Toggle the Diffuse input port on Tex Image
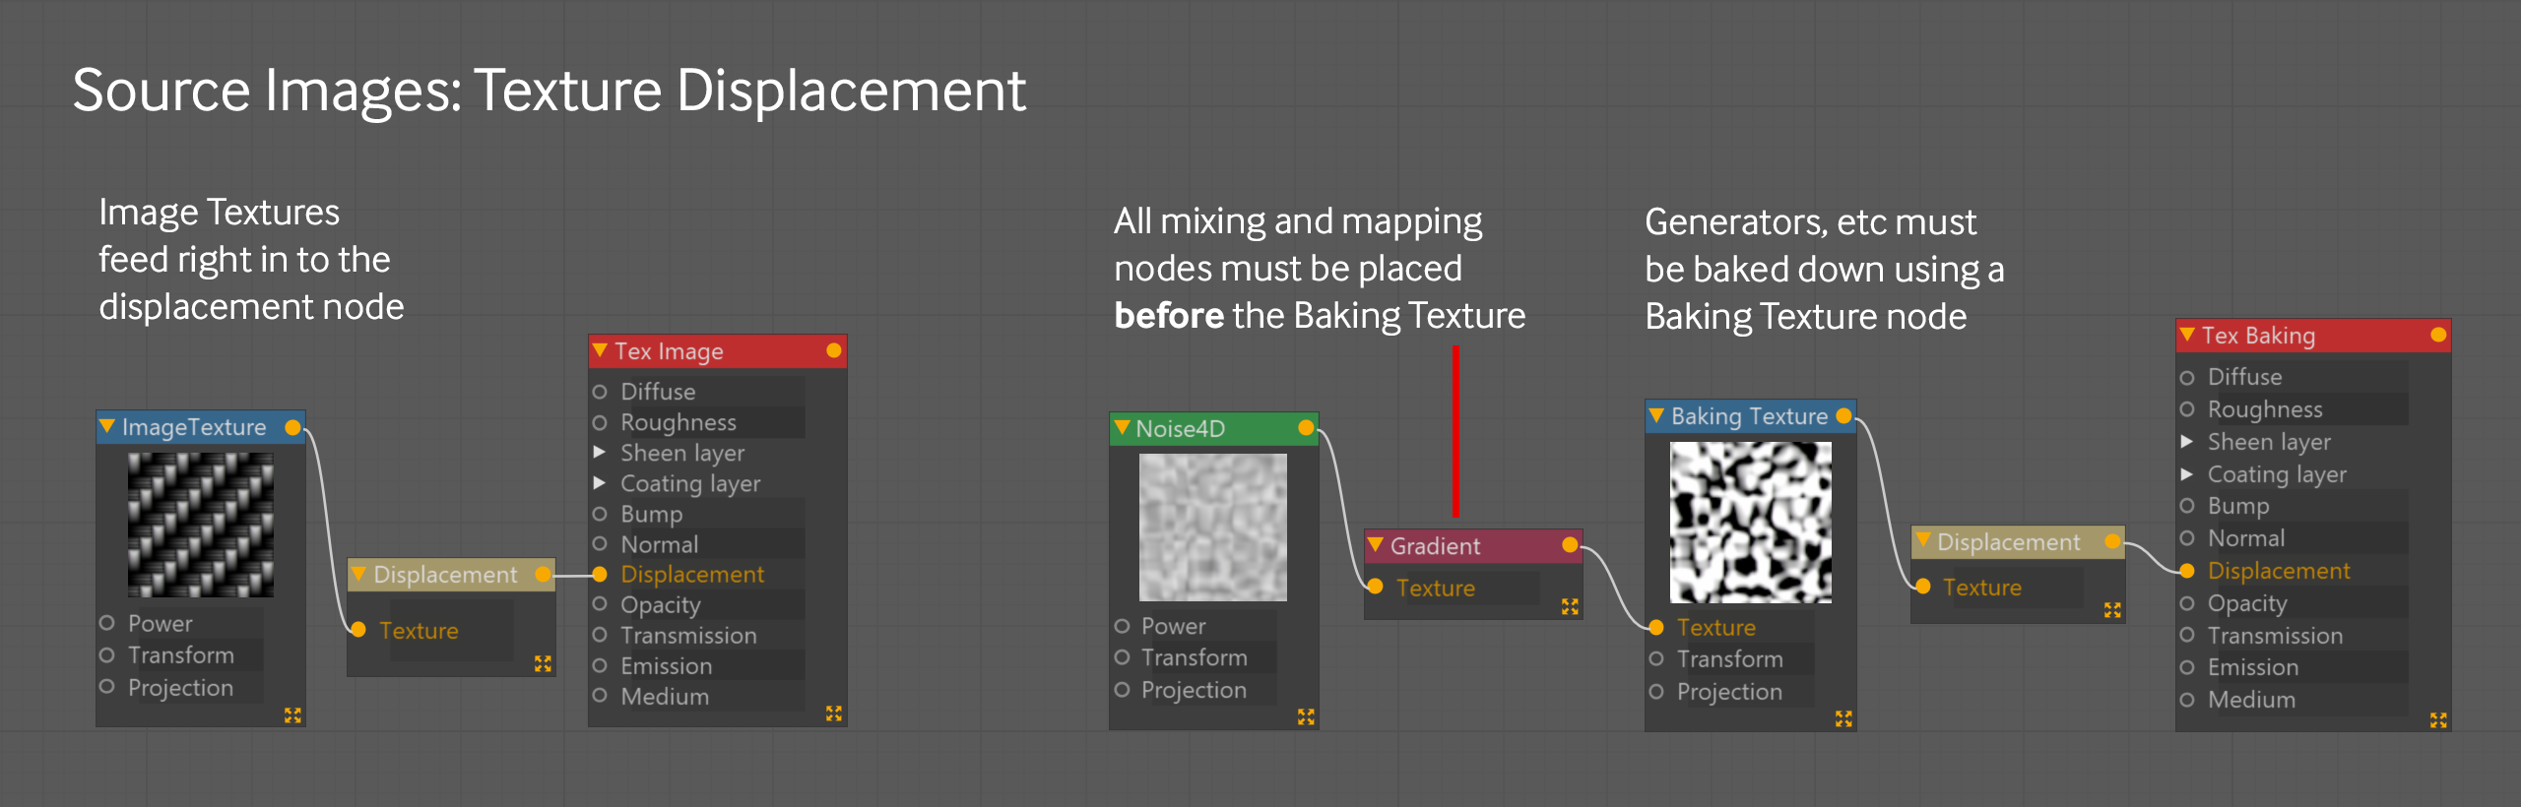This screenshot has height=807, width=2521. coord(600,392)
